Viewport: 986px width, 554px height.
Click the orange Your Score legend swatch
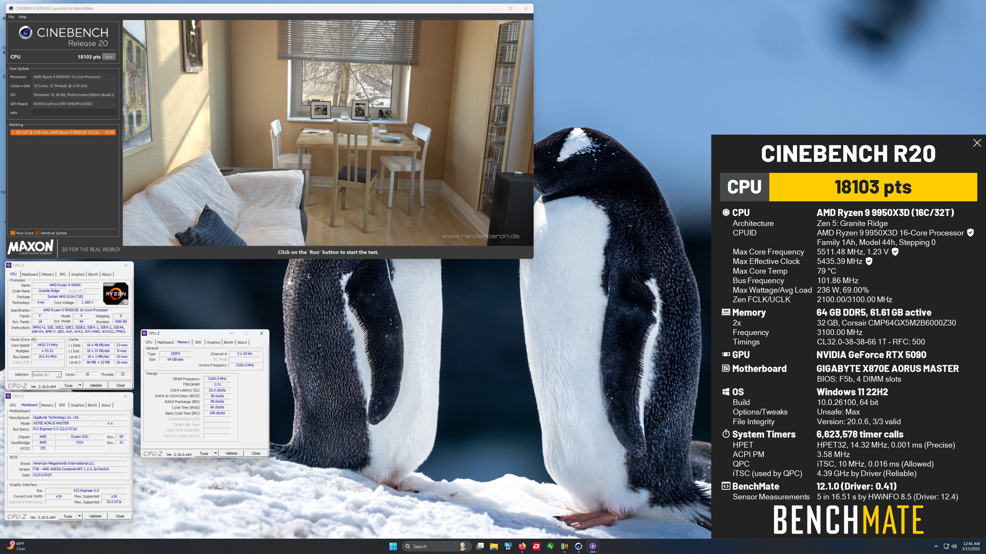[13, 233]
